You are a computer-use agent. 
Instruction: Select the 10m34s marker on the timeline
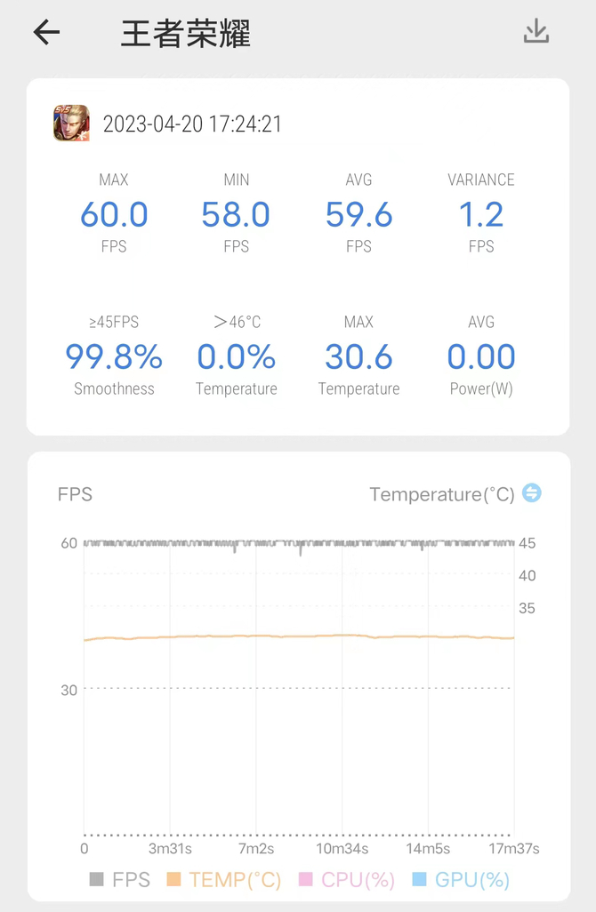coord(342,849)
